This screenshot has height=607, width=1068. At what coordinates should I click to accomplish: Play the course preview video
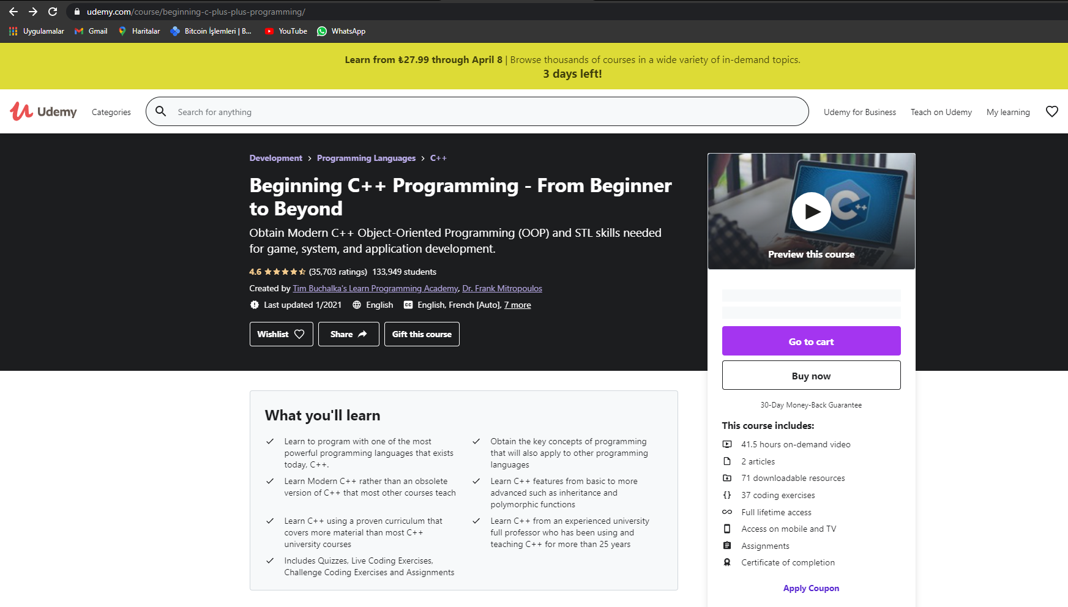(x=812, y=212)
